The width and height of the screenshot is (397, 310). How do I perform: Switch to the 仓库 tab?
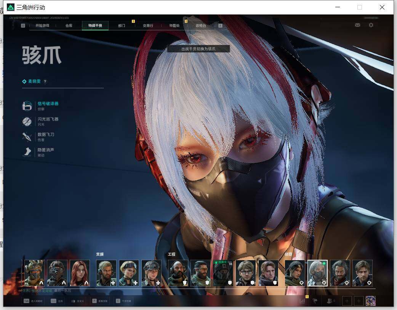pyautogui.click(x=69, y=25)
